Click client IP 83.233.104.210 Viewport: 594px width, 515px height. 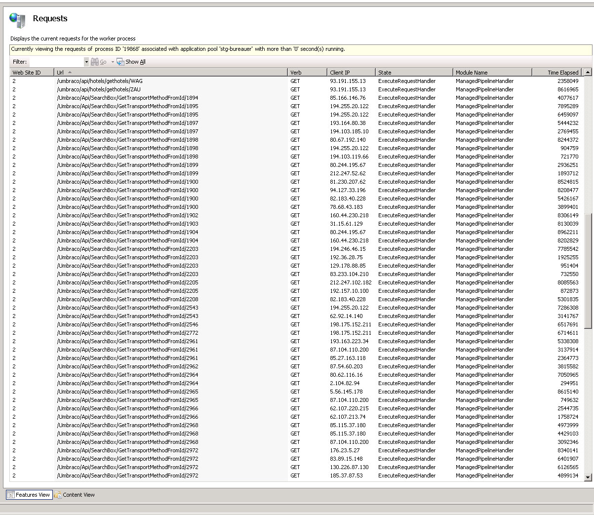pos(349,274)
